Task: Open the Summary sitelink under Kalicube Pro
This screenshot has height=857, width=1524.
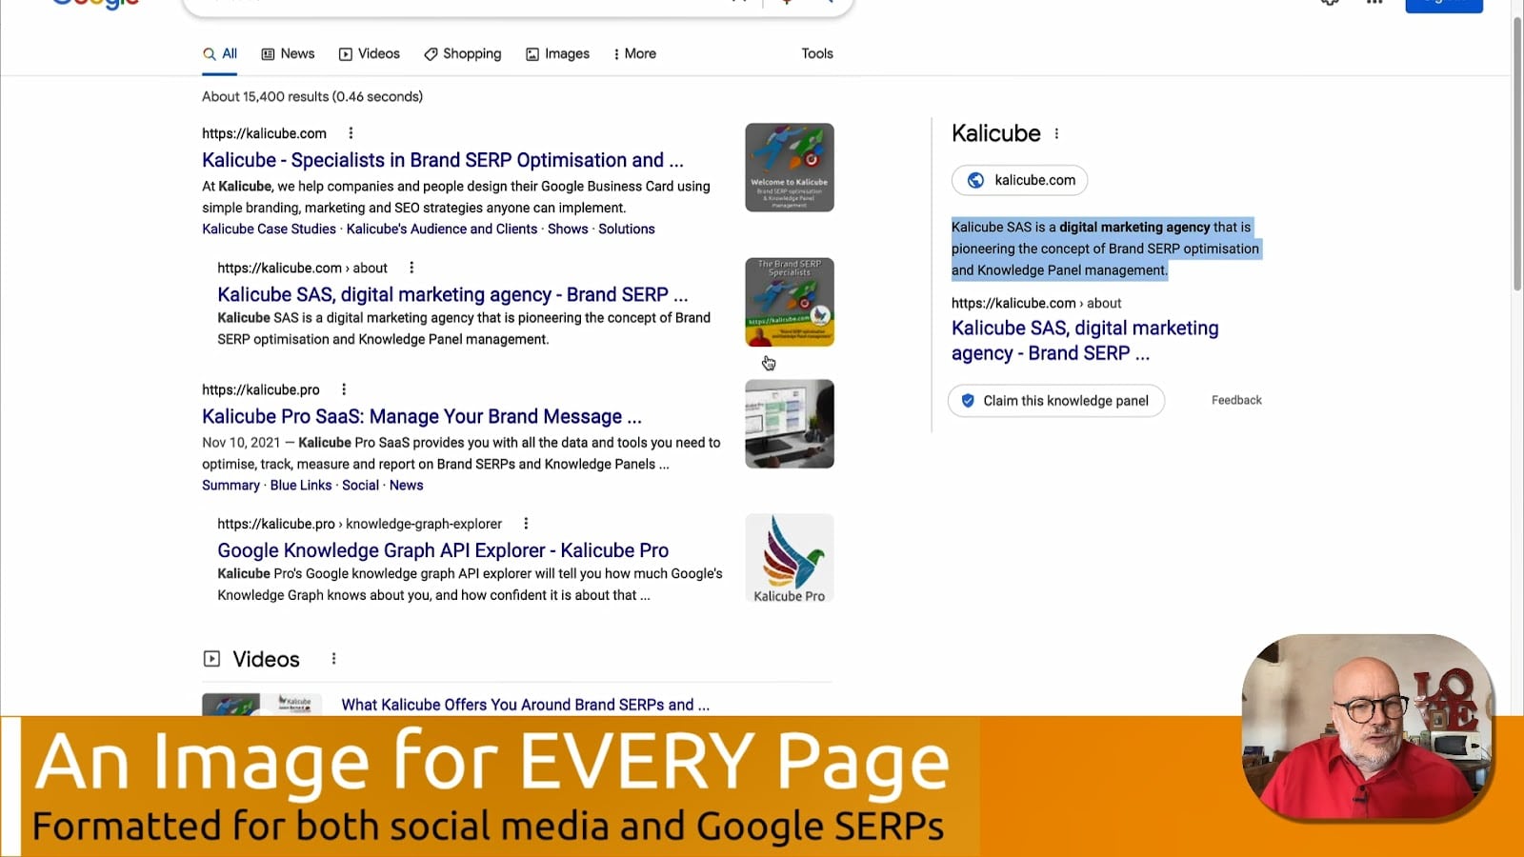Action: pyautogui.click(x=231, y=486)
